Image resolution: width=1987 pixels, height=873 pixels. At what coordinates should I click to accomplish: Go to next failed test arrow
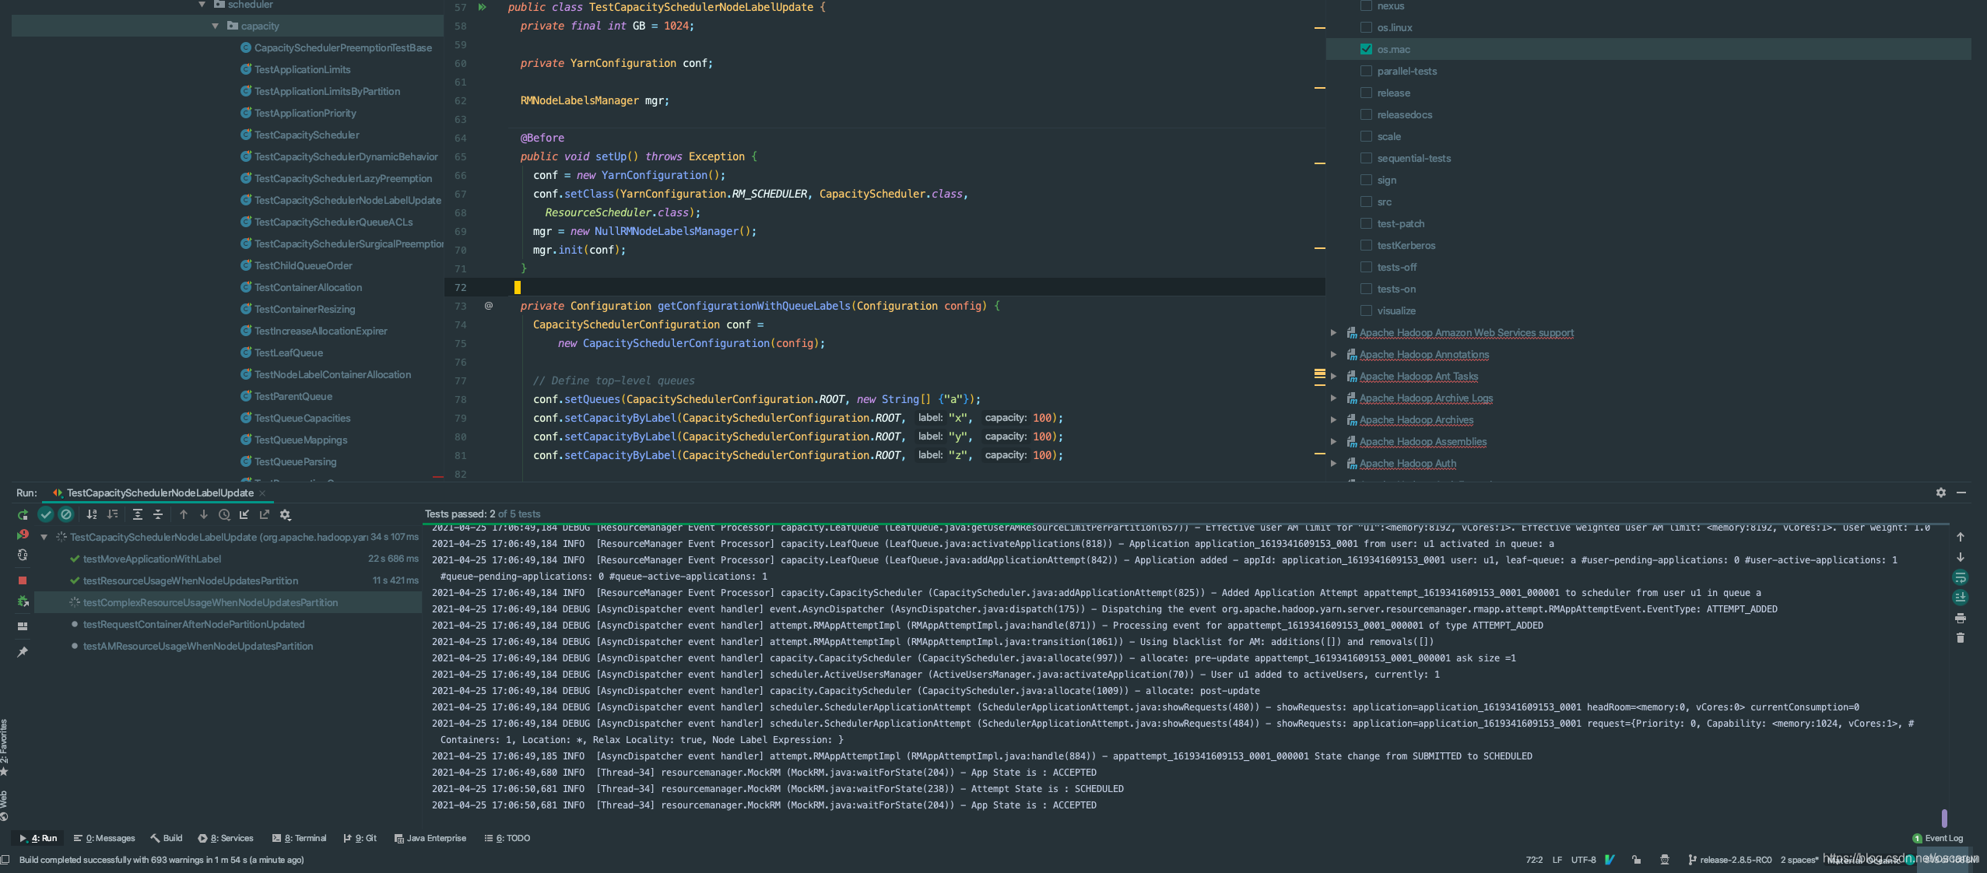pyautogui.click(x=204, y=514)
